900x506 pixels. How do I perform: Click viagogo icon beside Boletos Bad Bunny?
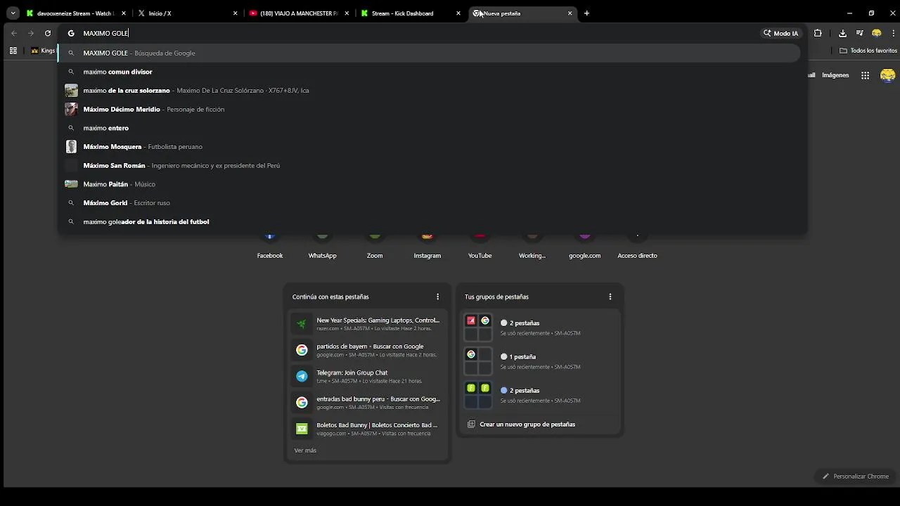click(x=302, y=429)
